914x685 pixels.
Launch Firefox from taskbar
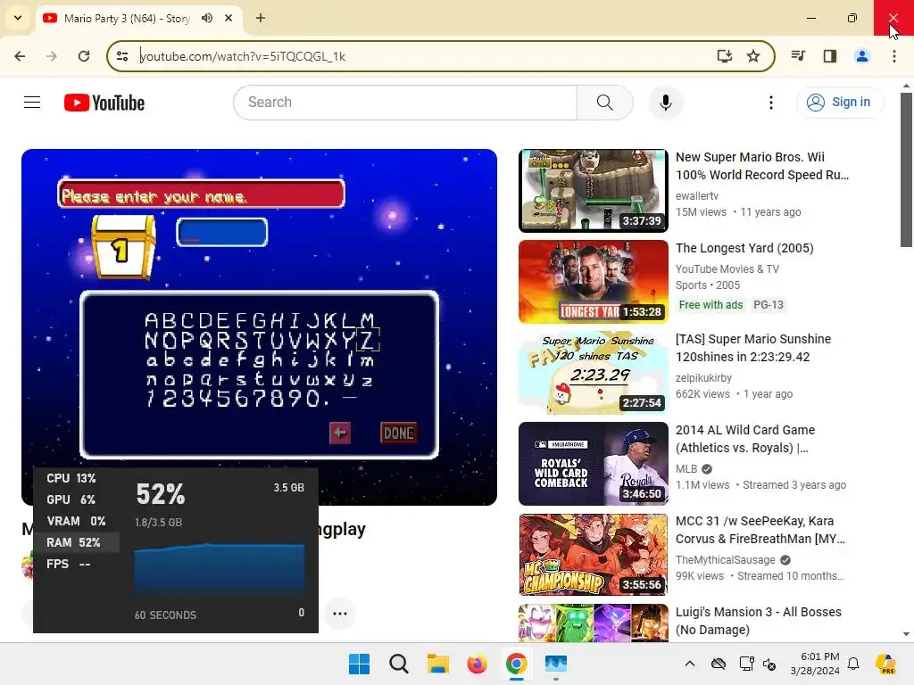pos(477,664)
